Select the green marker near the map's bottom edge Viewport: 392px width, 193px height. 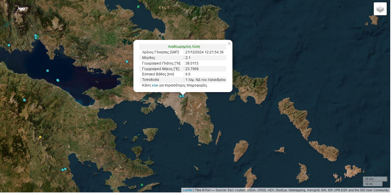tap(142, 185)
